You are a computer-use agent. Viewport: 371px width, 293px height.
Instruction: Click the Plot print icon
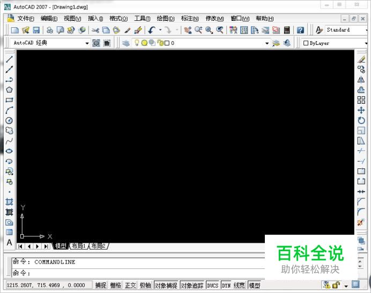[x=50, y=30]
